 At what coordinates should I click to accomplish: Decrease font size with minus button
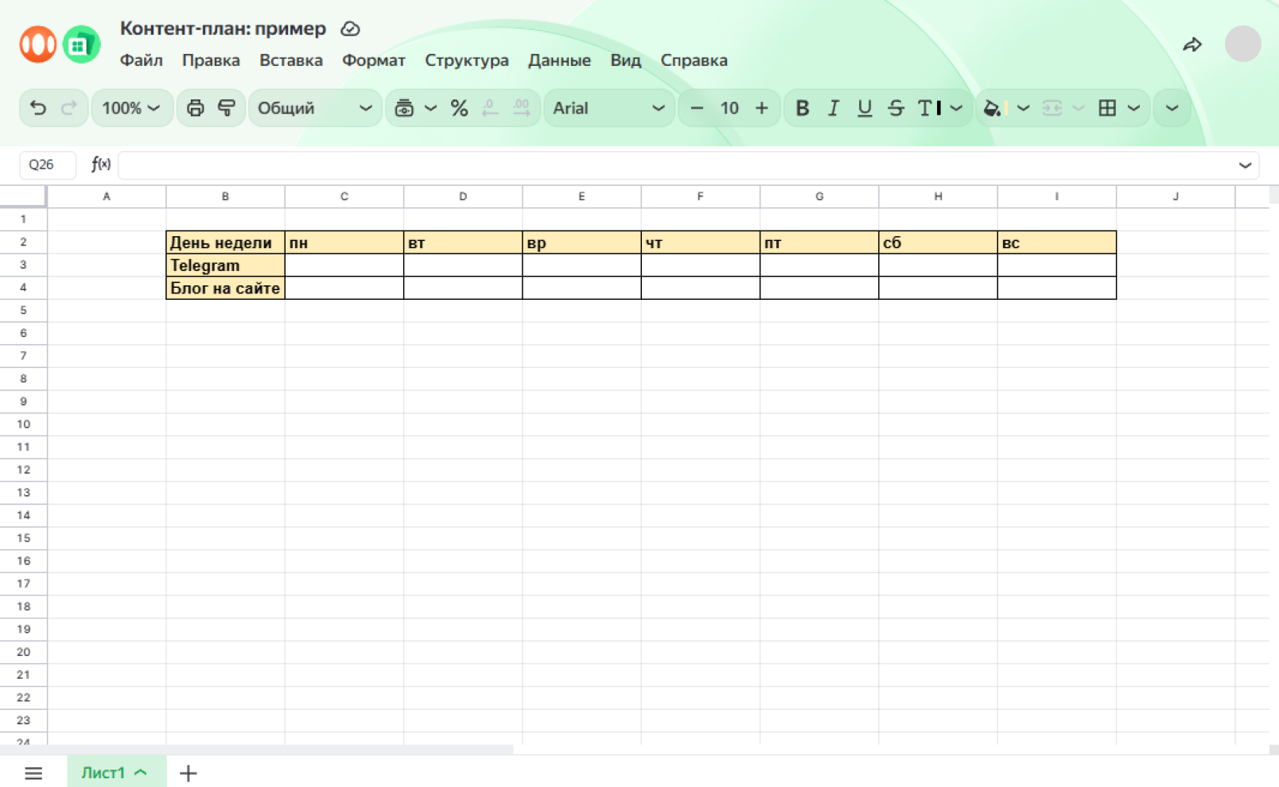[x=697, y=108]
